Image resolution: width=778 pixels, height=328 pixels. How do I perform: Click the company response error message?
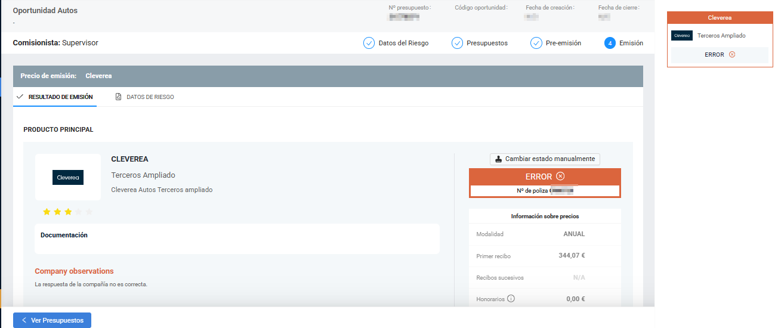tap(91, 284)
